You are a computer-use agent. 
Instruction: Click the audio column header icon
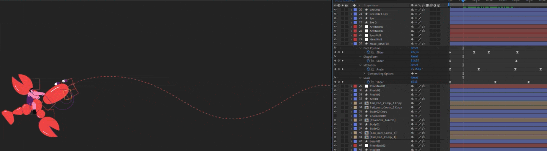pos(339,5)
